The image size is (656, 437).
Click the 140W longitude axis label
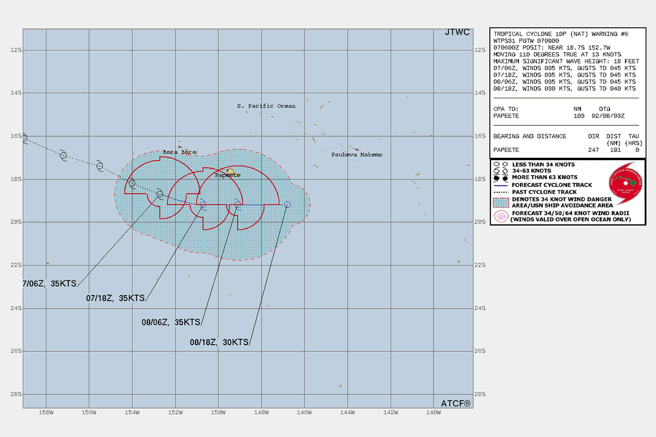(433, 413)
